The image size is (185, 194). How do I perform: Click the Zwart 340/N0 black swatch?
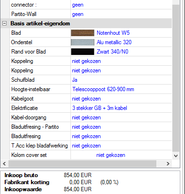pos(83,52)
